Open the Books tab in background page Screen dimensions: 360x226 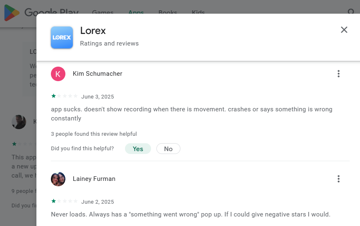pyautogui.click(x=168, y=12)
